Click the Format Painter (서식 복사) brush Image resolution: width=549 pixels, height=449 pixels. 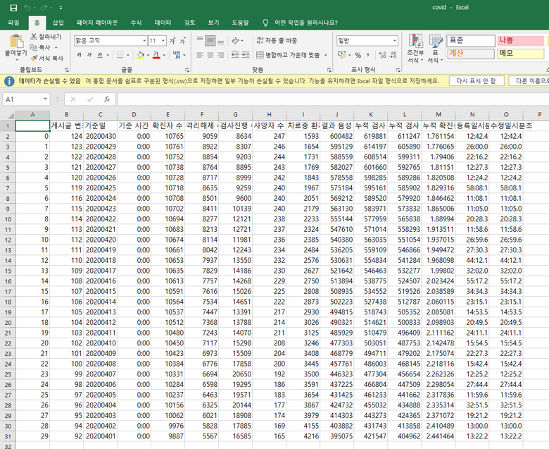coord(34,58)
